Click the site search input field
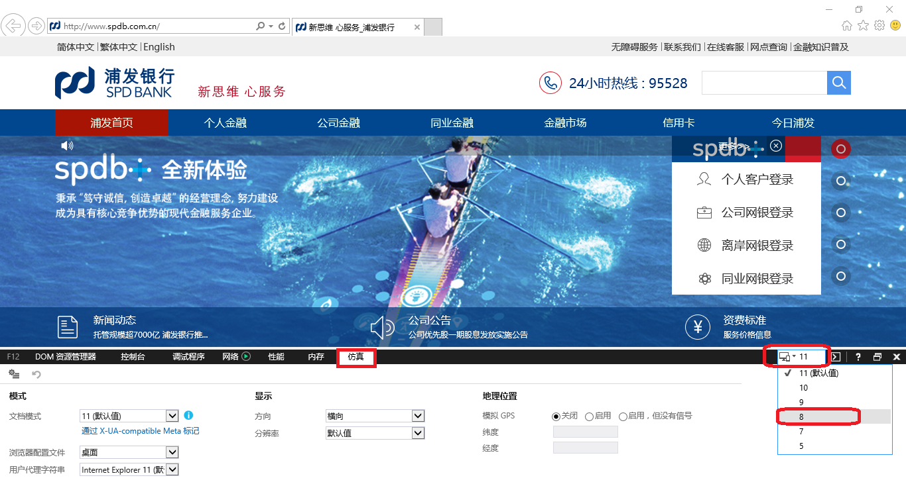 (764, 83)
